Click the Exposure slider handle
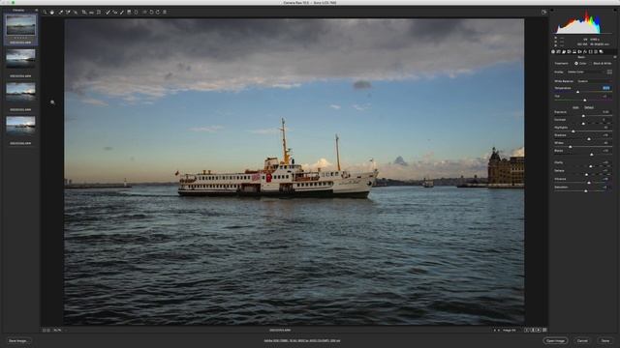Screen dimensions: 620x348 [583, 116]
